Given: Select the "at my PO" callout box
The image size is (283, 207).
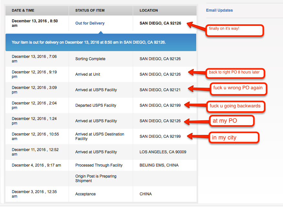Looking at the screenshot, I should pyautogui.click(x=232, y=121).
